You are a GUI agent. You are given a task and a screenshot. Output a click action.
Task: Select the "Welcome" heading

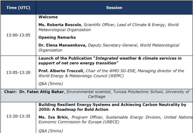coord(48,17)
